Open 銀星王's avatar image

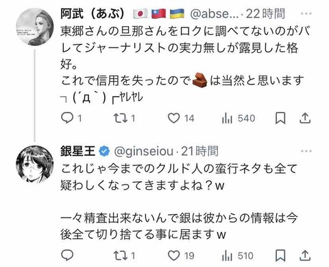point(34,164)
